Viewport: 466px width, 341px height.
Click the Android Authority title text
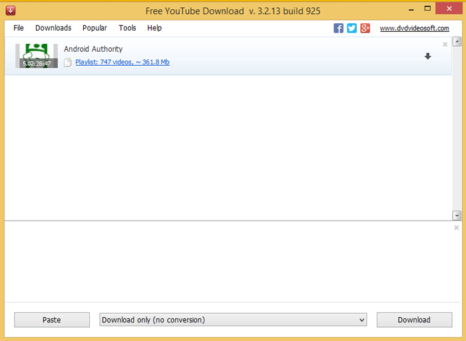click(x=93, y=49)
